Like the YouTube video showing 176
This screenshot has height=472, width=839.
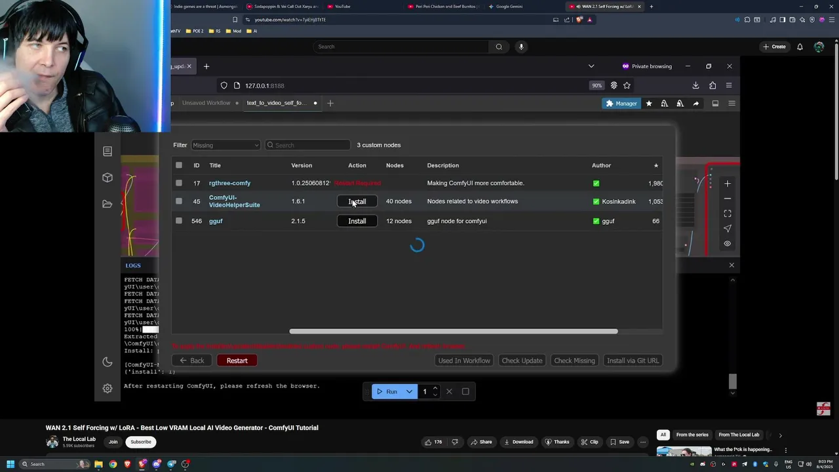click(433, 442)
